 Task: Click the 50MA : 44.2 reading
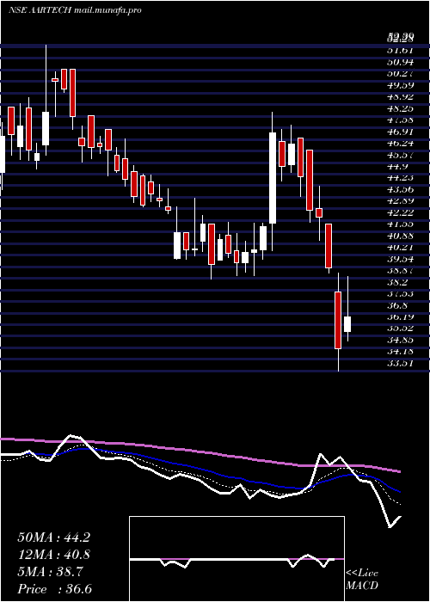tap(53, 537)
